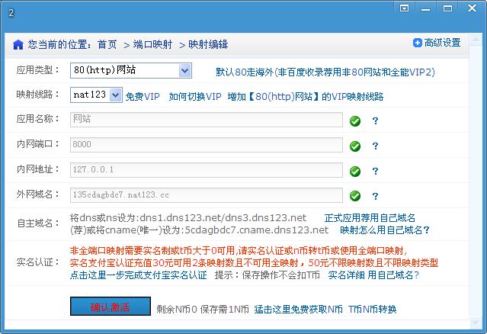The width and height of the screenshot is (487, 334).
Task: Focus the 外网域名 text field
Action: tap(206, 194)
